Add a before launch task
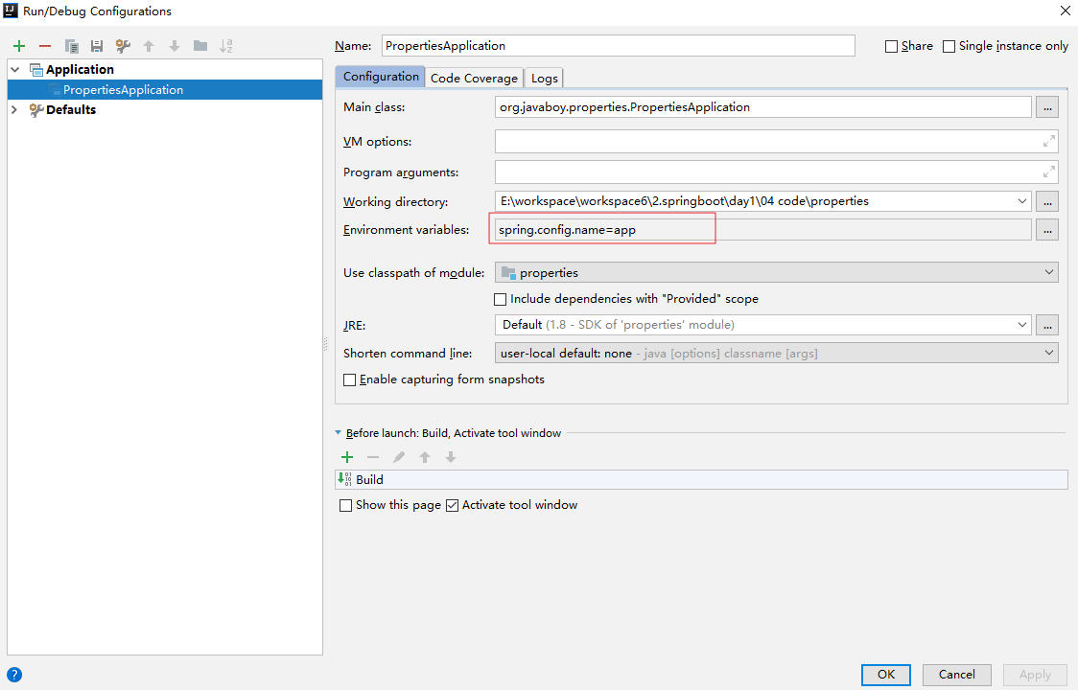This screenshot has width=1078, height=690. tap(347, 457)
